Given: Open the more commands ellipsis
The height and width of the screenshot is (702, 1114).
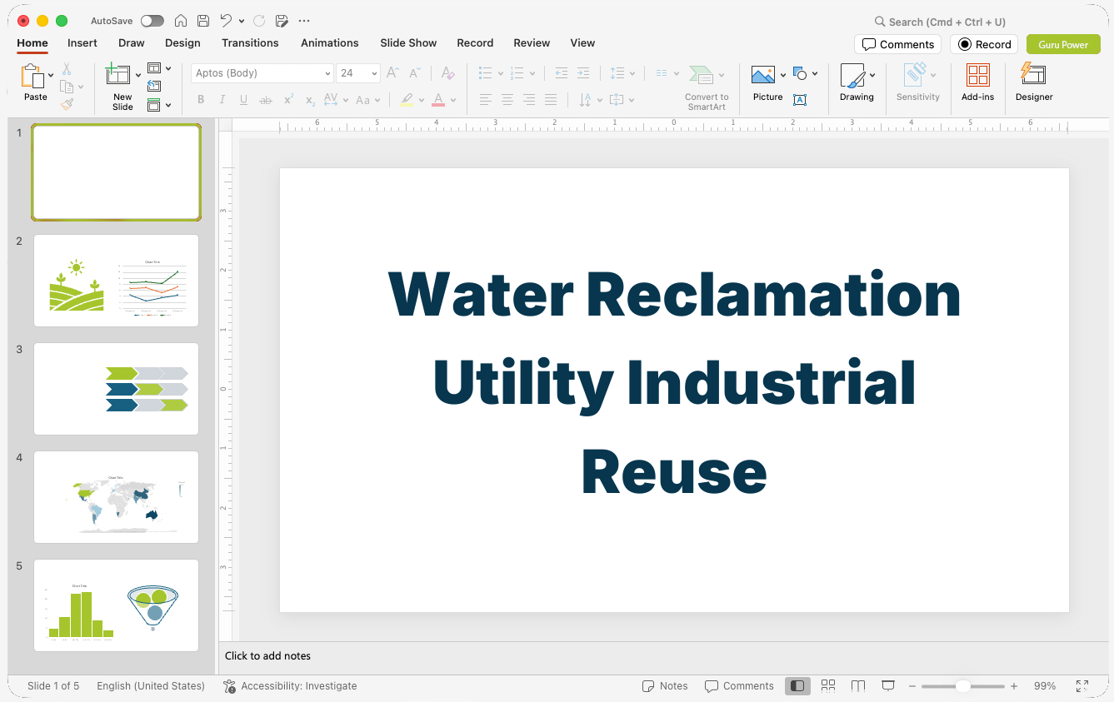Looking at the screenshot, I should [304, 21].
